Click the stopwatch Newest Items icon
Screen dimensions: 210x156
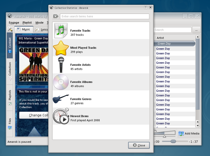(61, 116)
